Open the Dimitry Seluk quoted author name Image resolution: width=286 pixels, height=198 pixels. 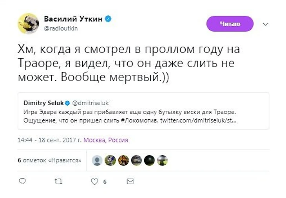[x=43, y=103]
